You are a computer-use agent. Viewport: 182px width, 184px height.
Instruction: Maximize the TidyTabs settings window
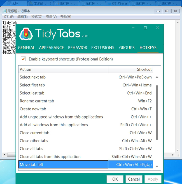[x=145, y=28]
